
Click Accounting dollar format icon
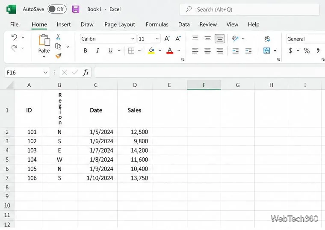coord(291,50)
